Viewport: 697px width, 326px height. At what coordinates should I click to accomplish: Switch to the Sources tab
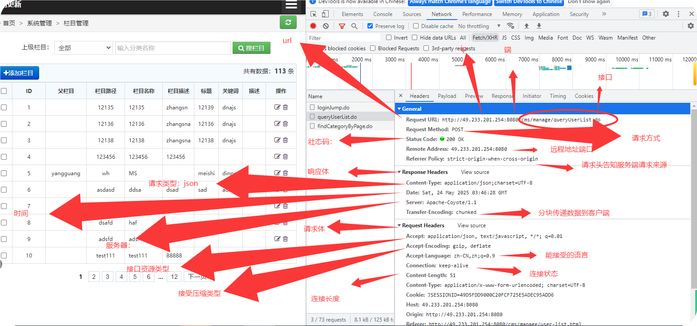click(x=412, y=14)
